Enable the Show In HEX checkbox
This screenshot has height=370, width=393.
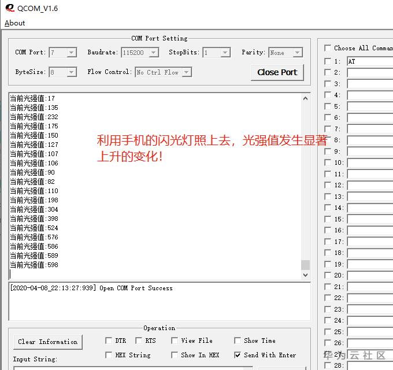click(175, 355)
